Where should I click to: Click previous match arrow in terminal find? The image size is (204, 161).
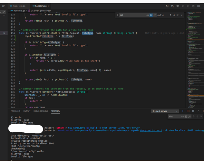(x=194, y=117)
